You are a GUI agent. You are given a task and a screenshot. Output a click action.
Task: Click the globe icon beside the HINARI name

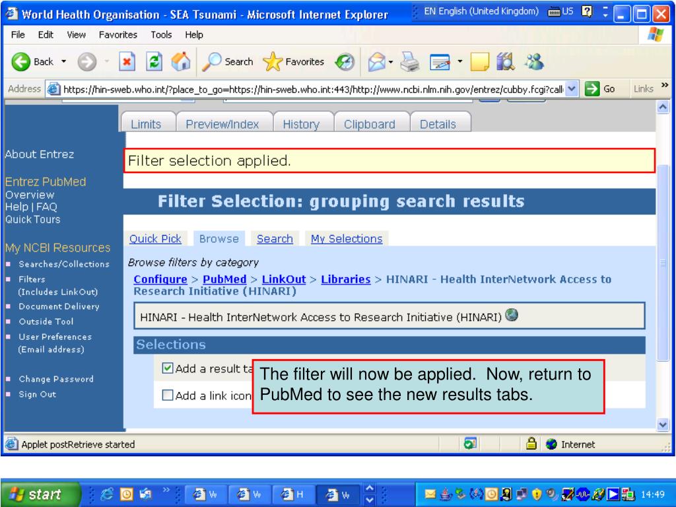tap(512, 315)
